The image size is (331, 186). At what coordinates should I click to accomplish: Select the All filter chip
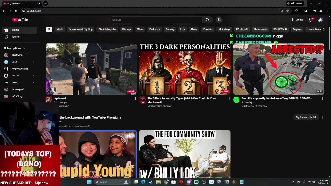(49, 29)
